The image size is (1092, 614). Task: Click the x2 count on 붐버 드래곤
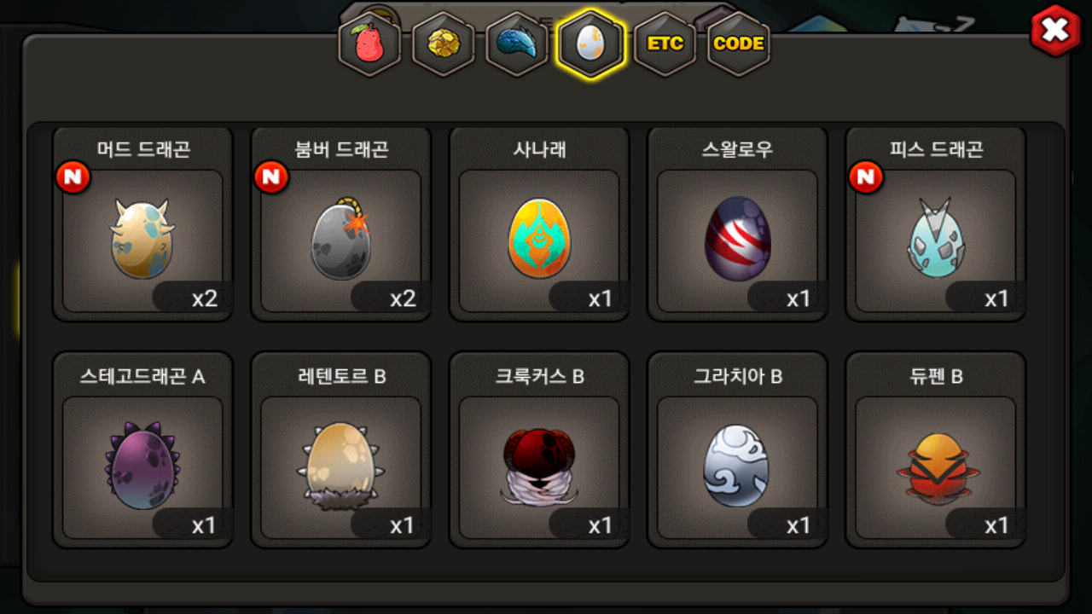point(402,299)
